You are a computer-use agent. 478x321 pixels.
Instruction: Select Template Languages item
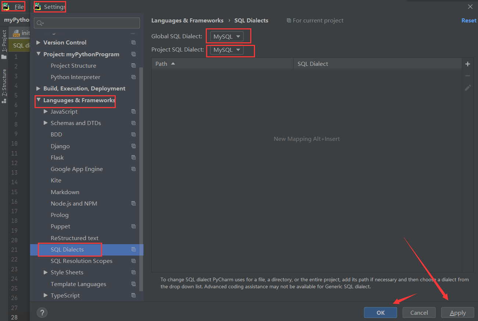tap(78, 284)
